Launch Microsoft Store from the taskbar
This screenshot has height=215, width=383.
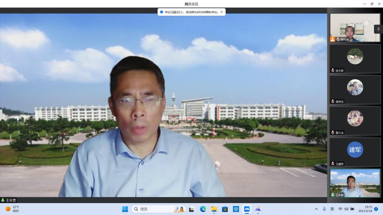coord(225,209)
